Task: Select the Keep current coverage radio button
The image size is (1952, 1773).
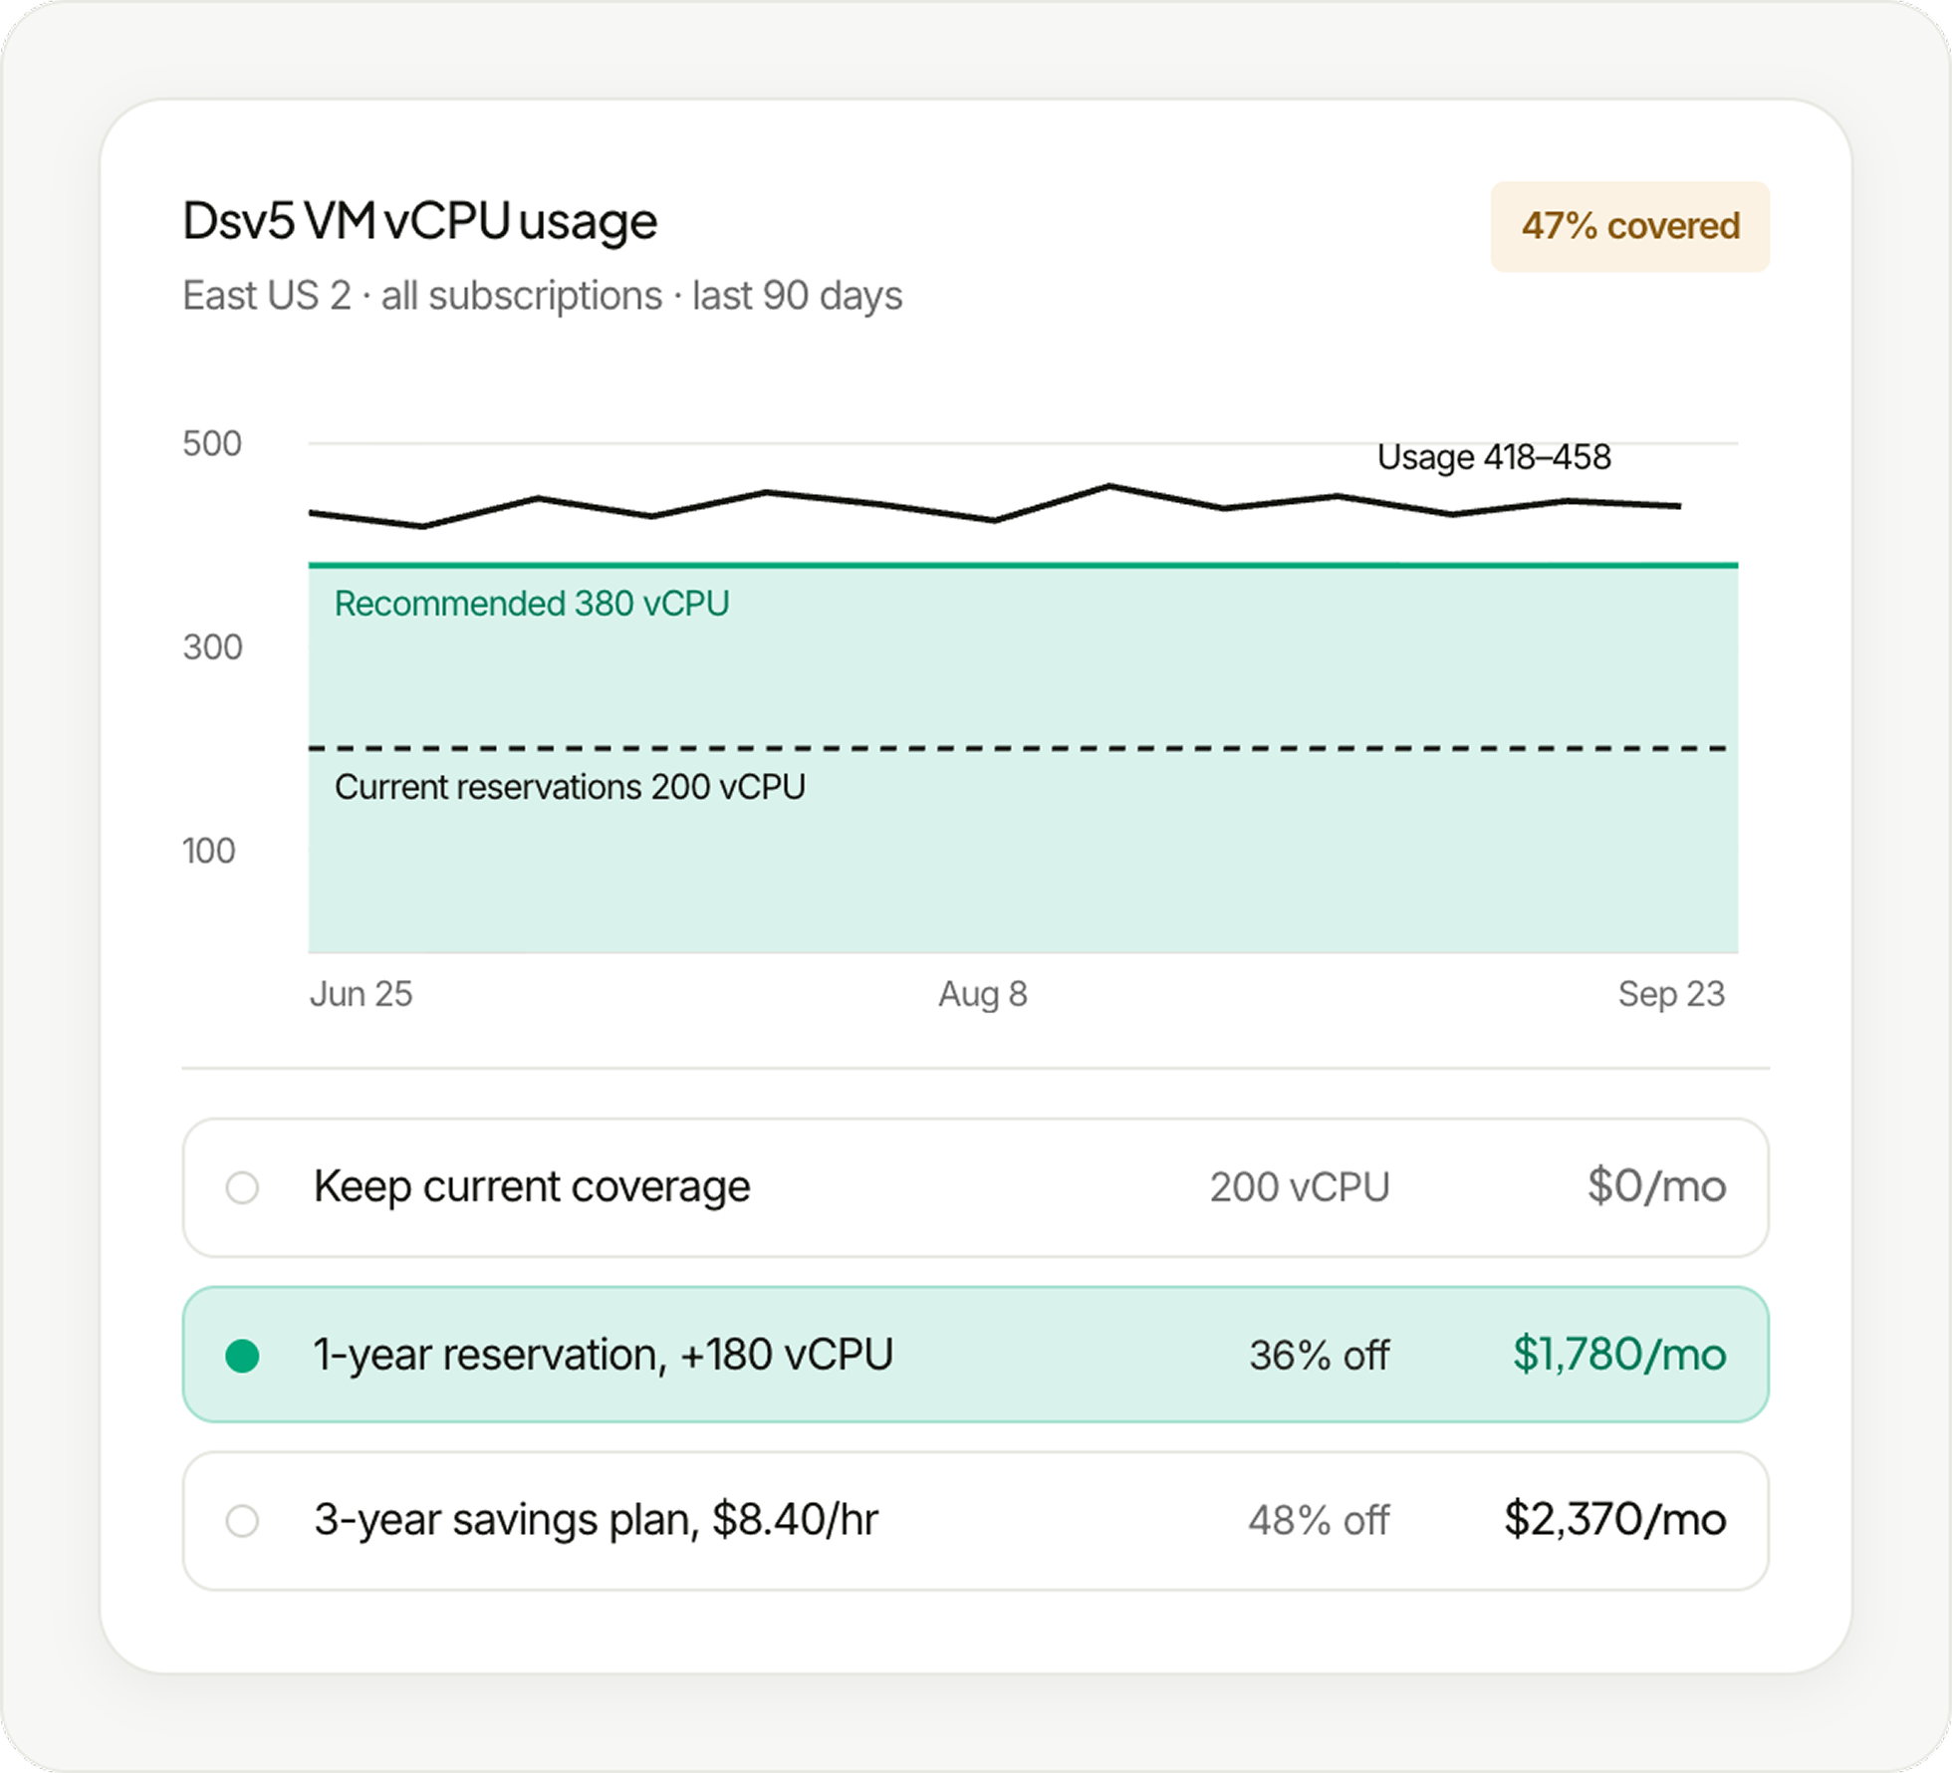Action: pyautogui.click(x=242, y=1187)
